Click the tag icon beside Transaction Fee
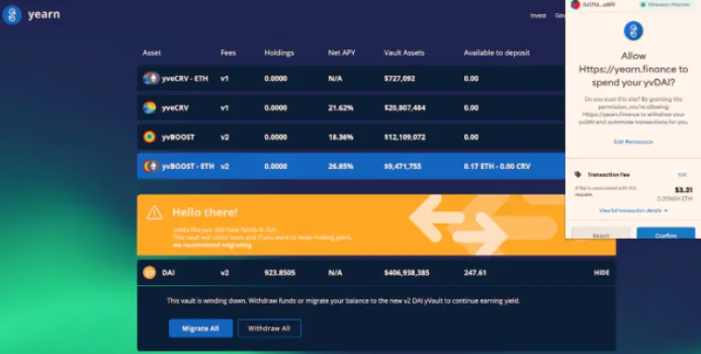Image resolution: width=701 pixels, height=354 pixels. (x=578, y=174)
